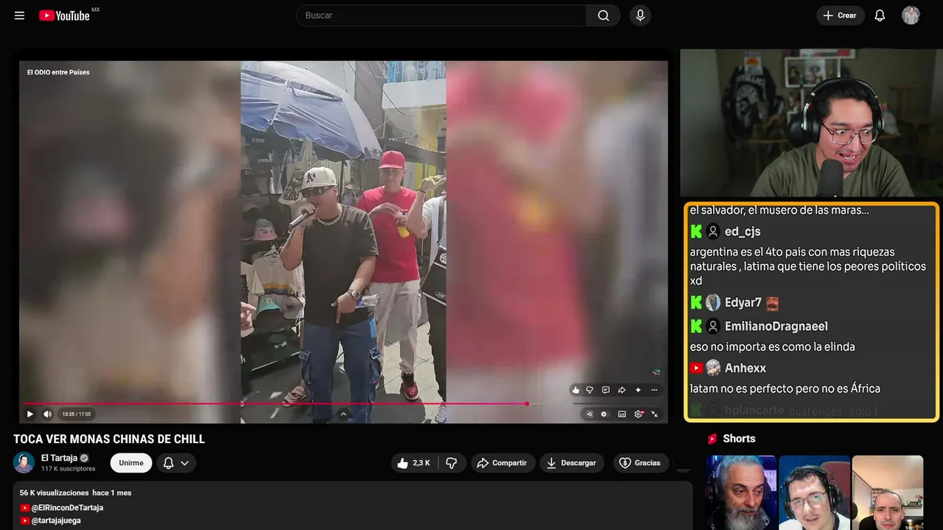This screenshot has width=943, height=530.
Task: Open the El Tartaja channel name link
Action: (59, 458)
